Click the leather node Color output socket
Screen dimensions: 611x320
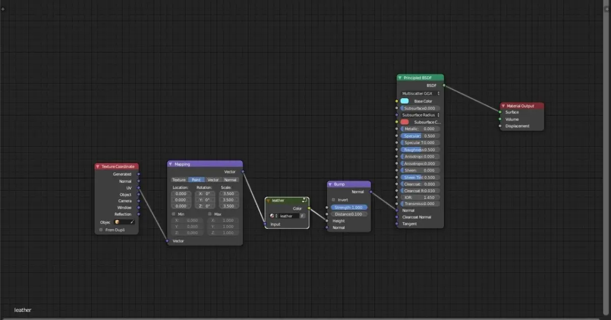[x=309, y=208]
